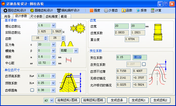
Task: Click the 无根切情况 field -0.3707
Action: click(x=140, y=78)
